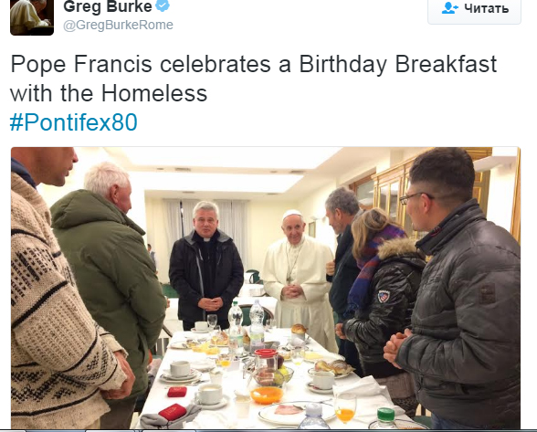The height and width of the screenshot is (432, 537).
Task: Click the Greg Burke display name
Action: point(108,7)
